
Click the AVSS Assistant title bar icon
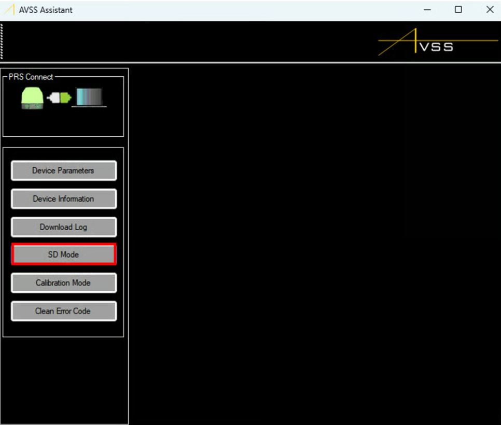[x=9, y=10]
